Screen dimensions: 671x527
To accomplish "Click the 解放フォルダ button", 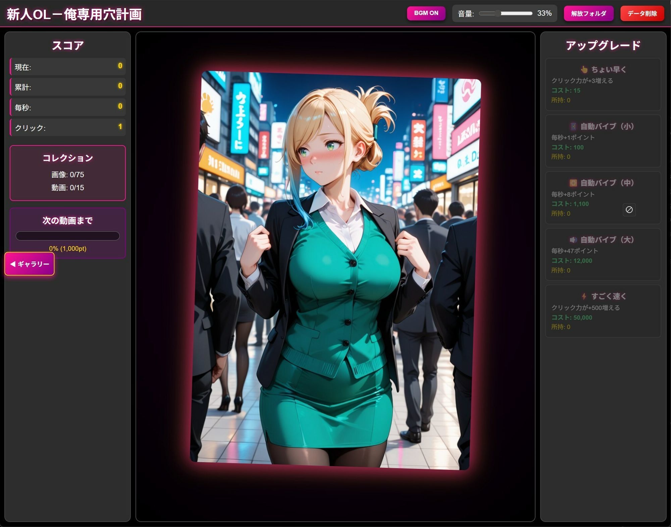I will click(x=588, y=13).
